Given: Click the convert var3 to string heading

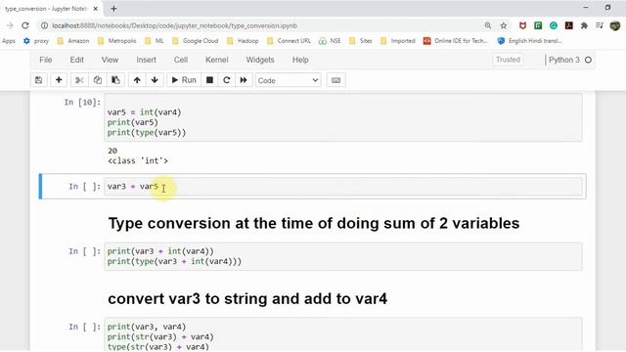Looking at the screenshot, I should pyautogui.click(x=247, y=299).
